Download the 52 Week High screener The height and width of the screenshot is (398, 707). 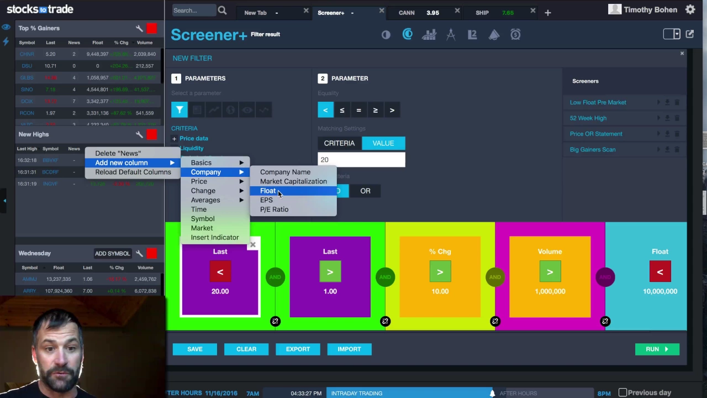667,118
